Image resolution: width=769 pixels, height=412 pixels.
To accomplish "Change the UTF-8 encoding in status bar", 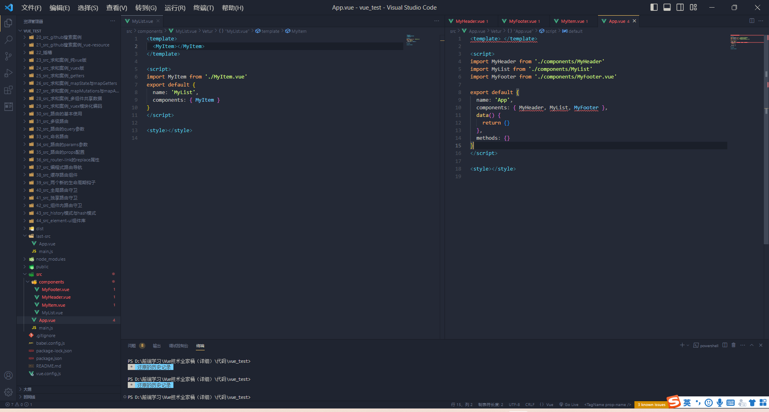I will click(x=514, y=404).
